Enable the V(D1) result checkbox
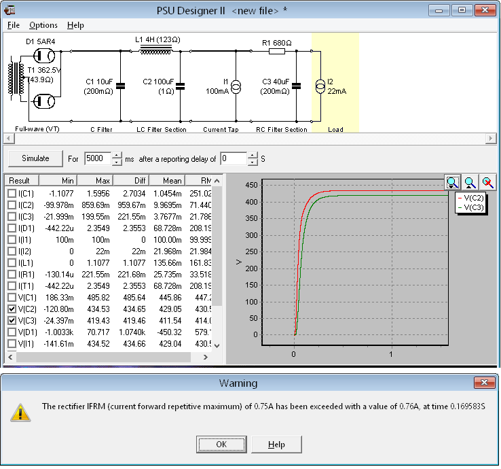Viewport: 501px width, 469px height. [12, 332]
